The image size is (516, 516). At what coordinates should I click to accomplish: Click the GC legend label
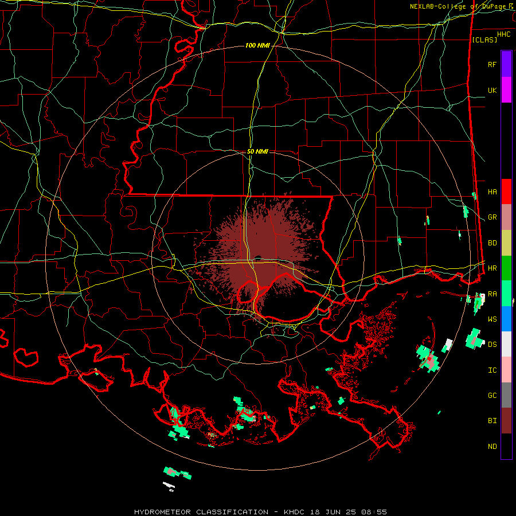(x=492, y=396)
